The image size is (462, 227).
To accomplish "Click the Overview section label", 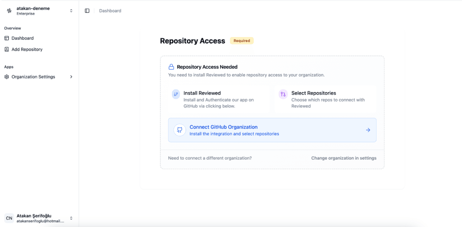I will (13, 28).
